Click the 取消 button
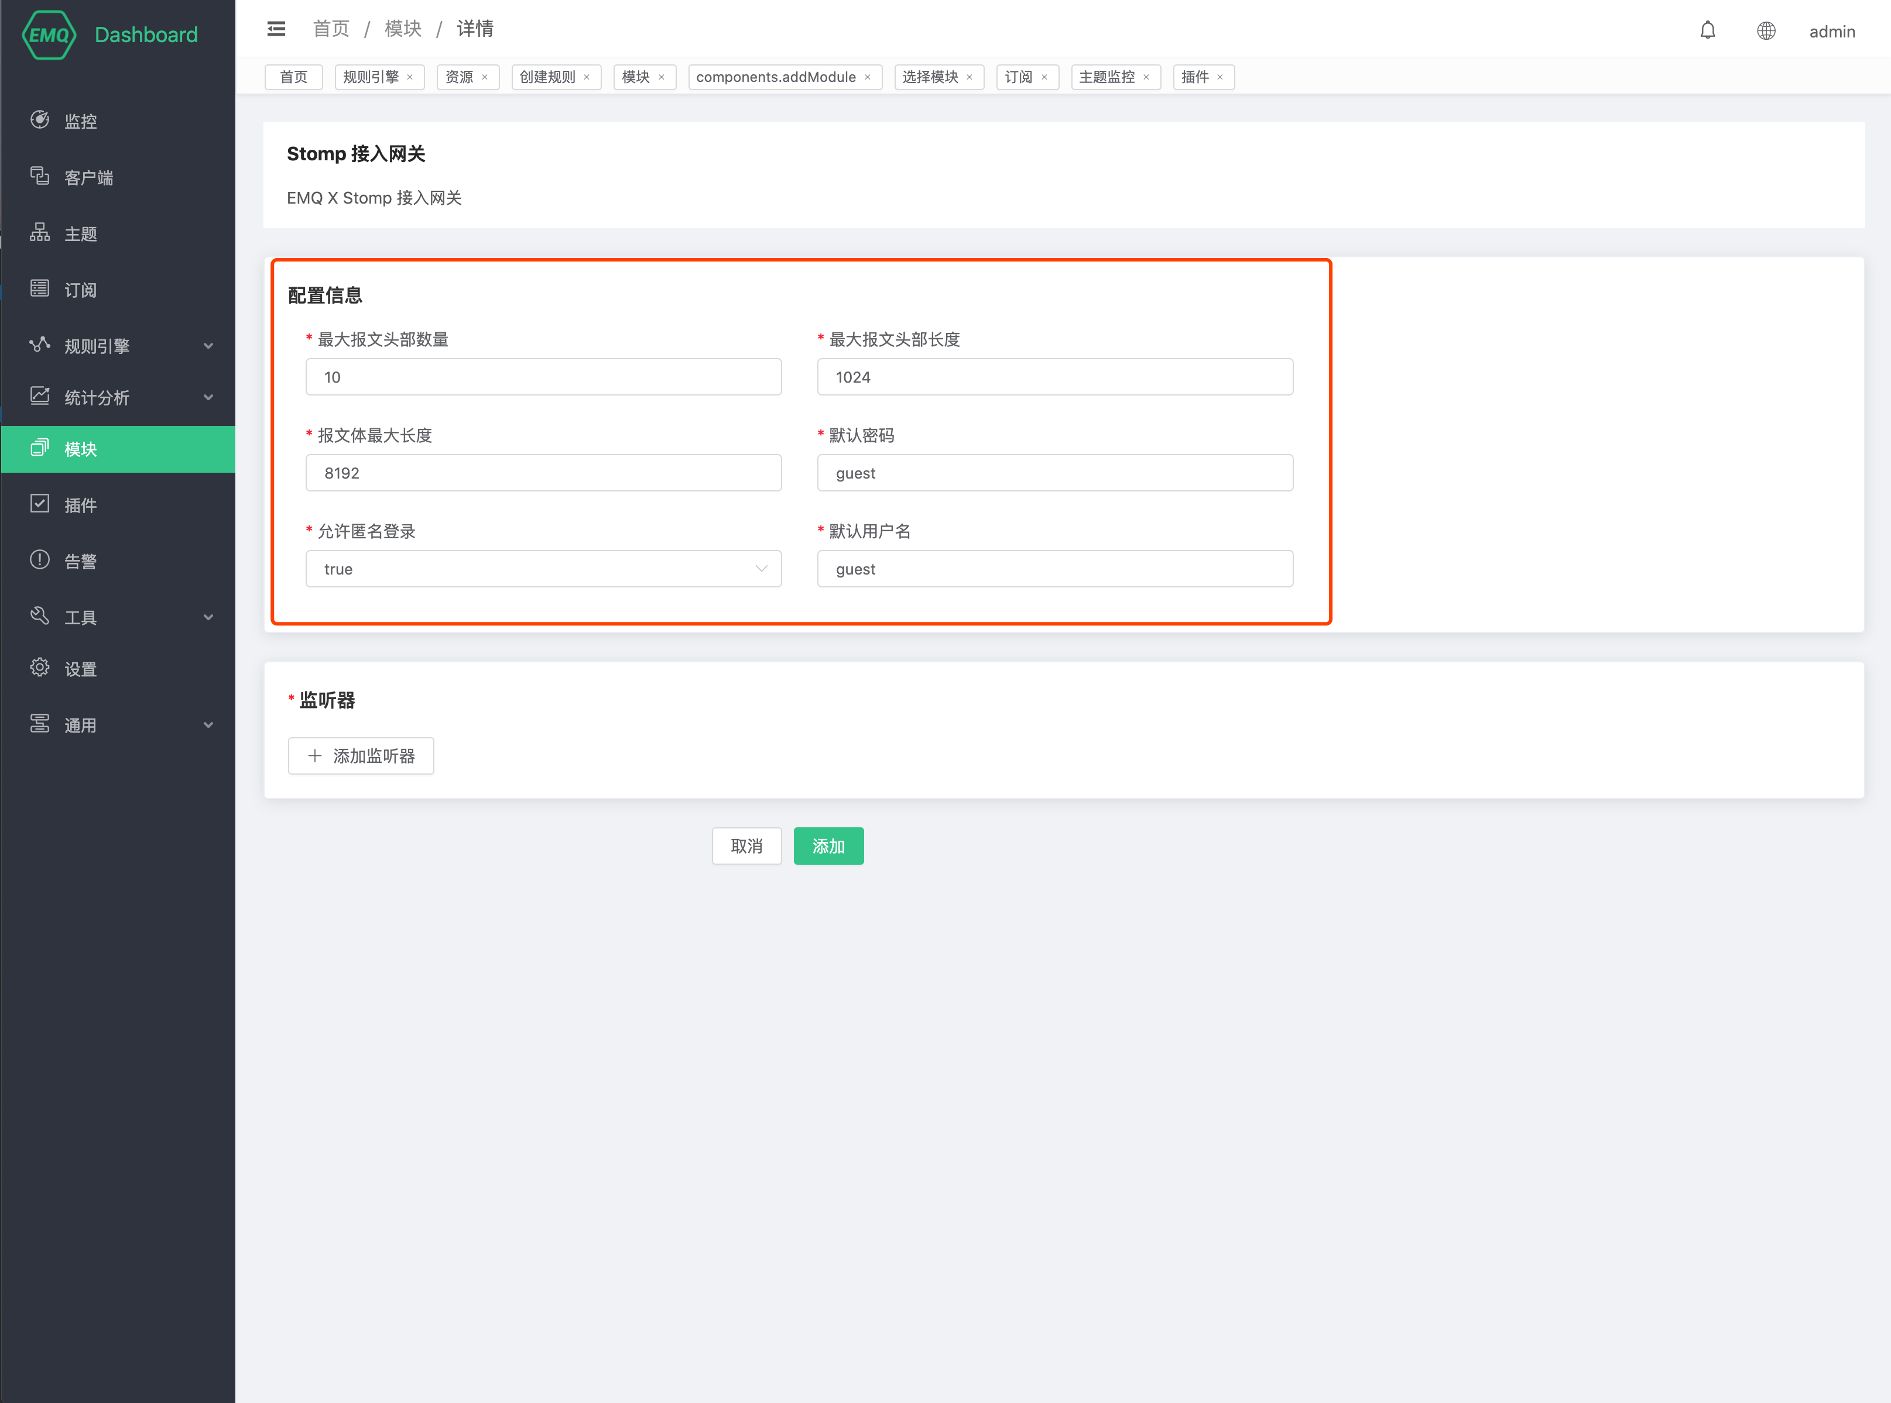The height and width of the screenshot is (1403, 1891). click(746, 846)
